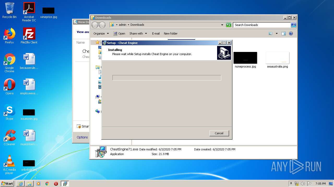Select the employeesa Word document on the desktop
334x187 pixels.
pos(29,87)
